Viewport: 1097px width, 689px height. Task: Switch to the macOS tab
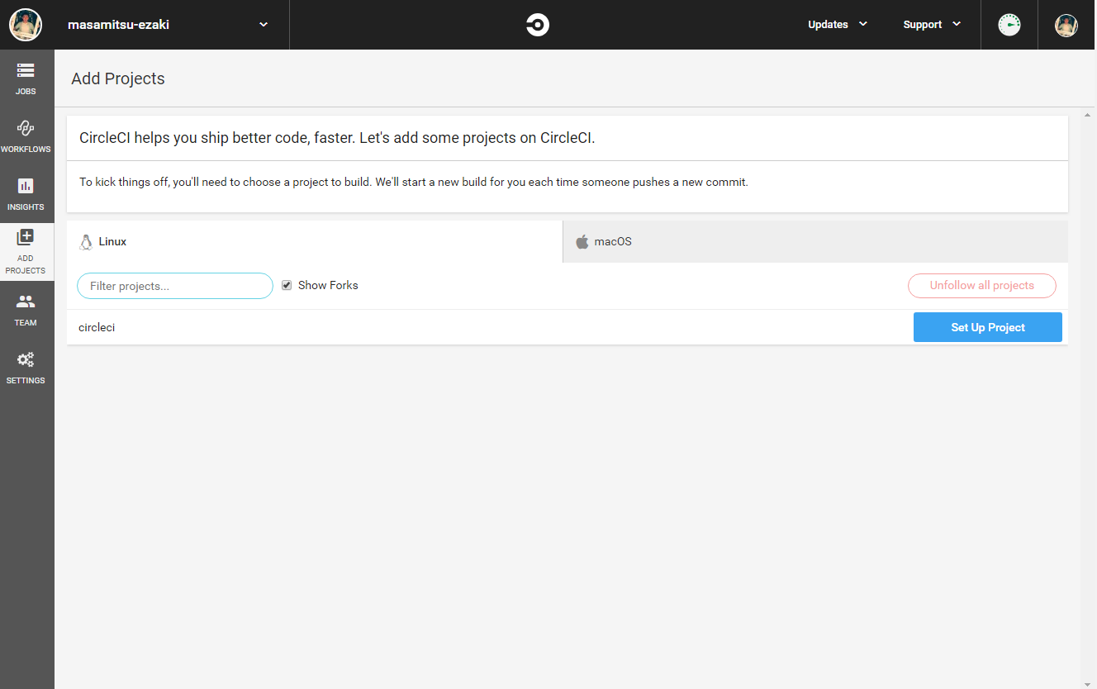tap(815, 242)
